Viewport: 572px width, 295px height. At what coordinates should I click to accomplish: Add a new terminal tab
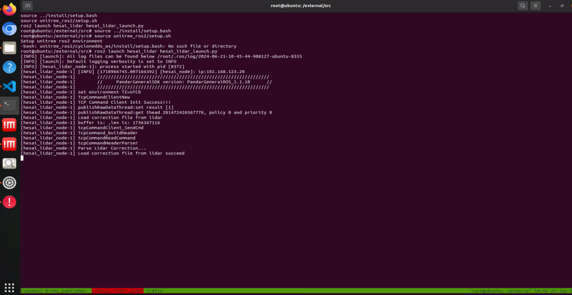[x=27, y=6]
